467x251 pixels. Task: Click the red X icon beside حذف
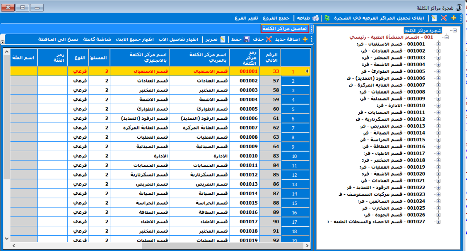[269, 39]
